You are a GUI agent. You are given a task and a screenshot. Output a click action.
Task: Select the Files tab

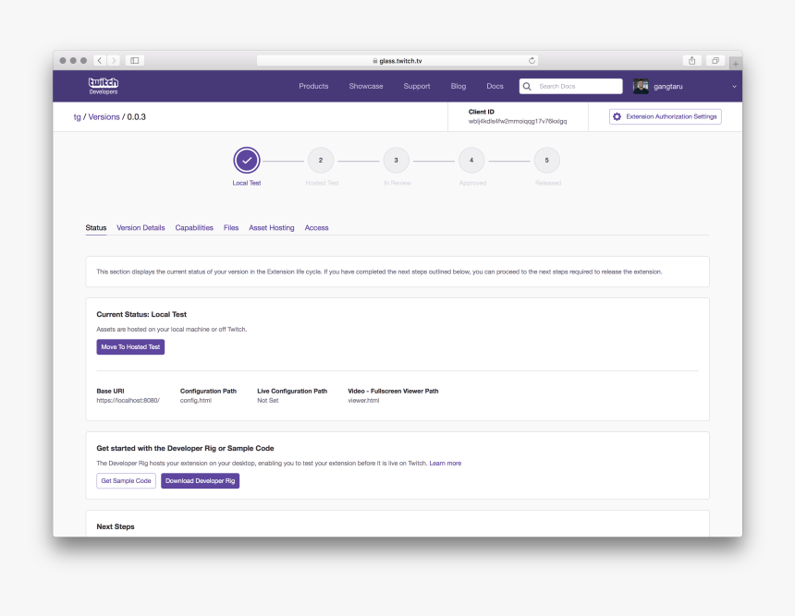(x=231, y=228)
